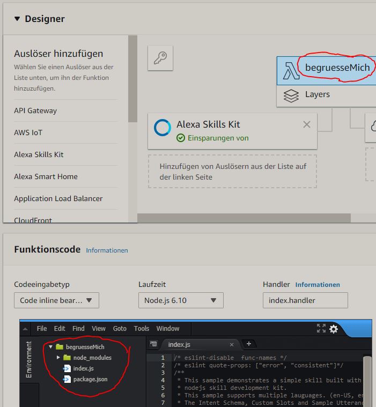
Task: Open the Codeeingabetyp dropdown
Action: coord(56,300)
